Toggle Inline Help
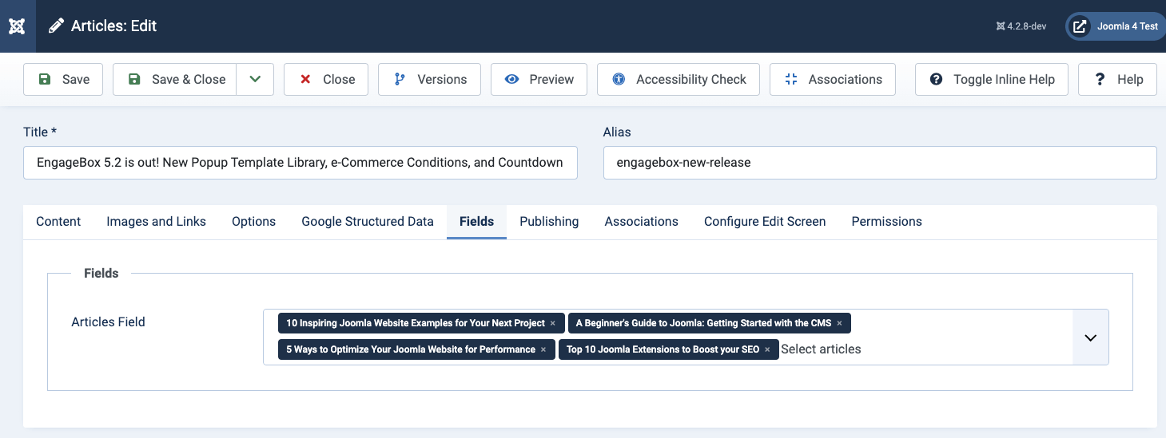This screenshot has width=1166, height=438. coord(992,79)
